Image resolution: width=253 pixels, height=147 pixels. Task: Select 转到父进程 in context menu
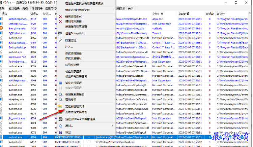click(72, 65)
